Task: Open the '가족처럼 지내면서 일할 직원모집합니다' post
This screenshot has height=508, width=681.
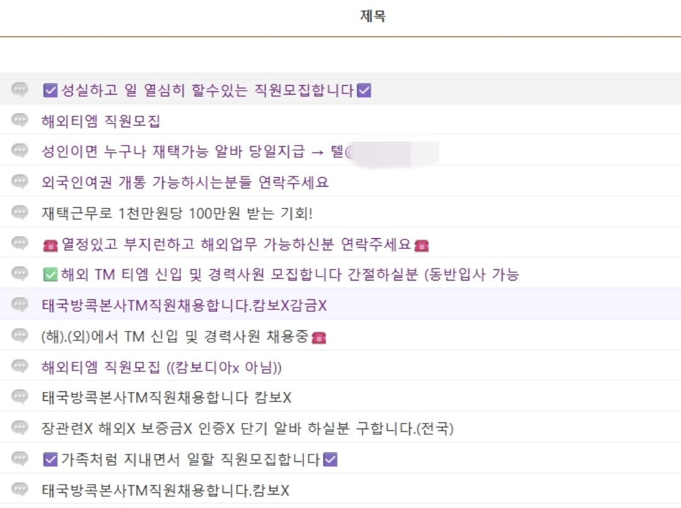Action: [190, 460]
